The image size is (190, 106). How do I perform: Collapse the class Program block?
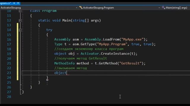tap(20, 11)
